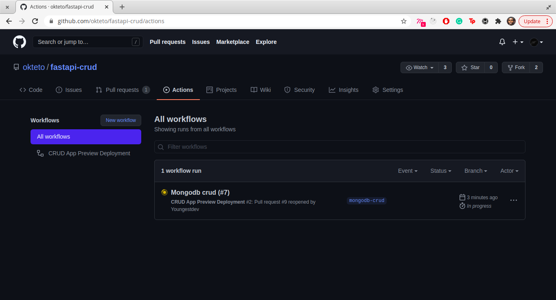Open the Chrome profile avatar
The image size is (556, 300).
pyautogui.click(x=511, y=21)
